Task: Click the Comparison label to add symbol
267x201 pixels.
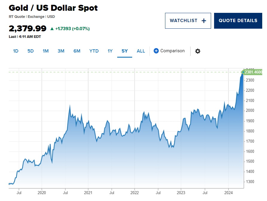Action: (x=173, y=51)
